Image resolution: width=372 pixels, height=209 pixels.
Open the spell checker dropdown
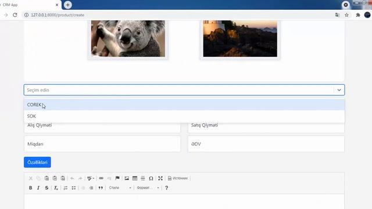91,178
